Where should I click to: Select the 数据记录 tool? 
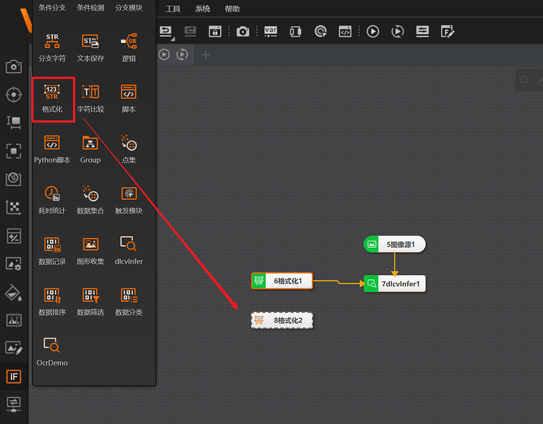[52, 251]
